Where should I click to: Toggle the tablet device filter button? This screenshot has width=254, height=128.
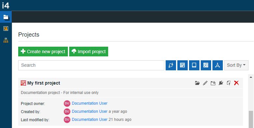pos(194,65)
